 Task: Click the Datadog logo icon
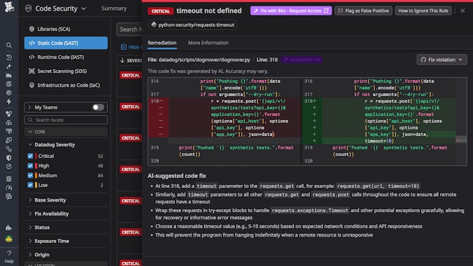point(9,9)
